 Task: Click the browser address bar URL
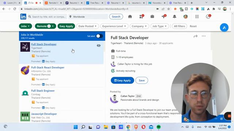(x=76, y=9)
